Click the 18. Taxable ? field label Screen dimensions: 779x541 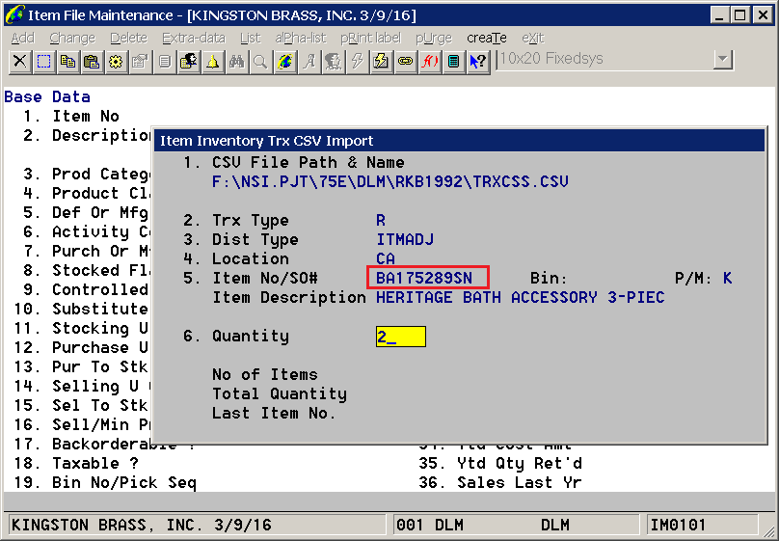pos(76,464)
